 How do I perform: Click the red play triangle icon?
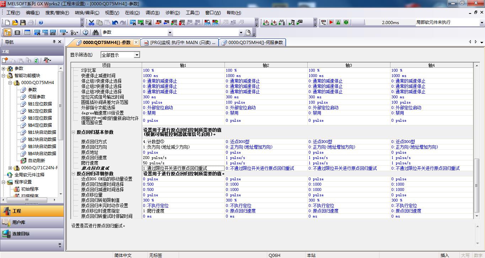click(331, 22)
